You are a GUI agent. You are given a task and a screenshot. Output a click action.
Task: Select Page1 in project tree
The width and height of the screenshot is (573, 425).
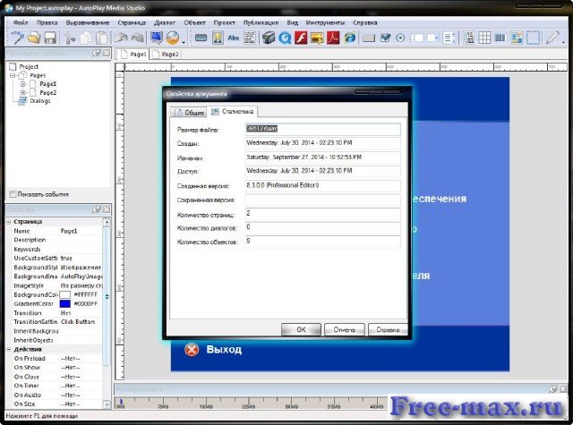pos(47,84)
